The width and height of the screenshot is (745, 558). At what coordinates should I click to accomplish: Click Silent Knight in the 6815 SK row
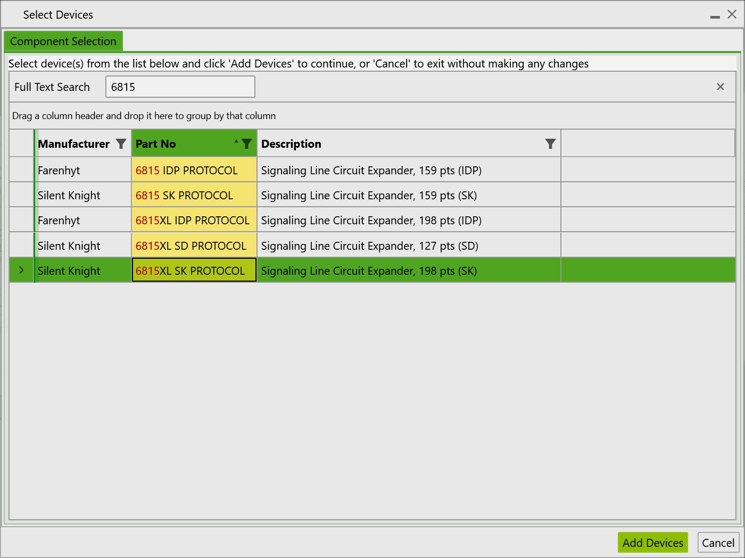pos(69,196)
